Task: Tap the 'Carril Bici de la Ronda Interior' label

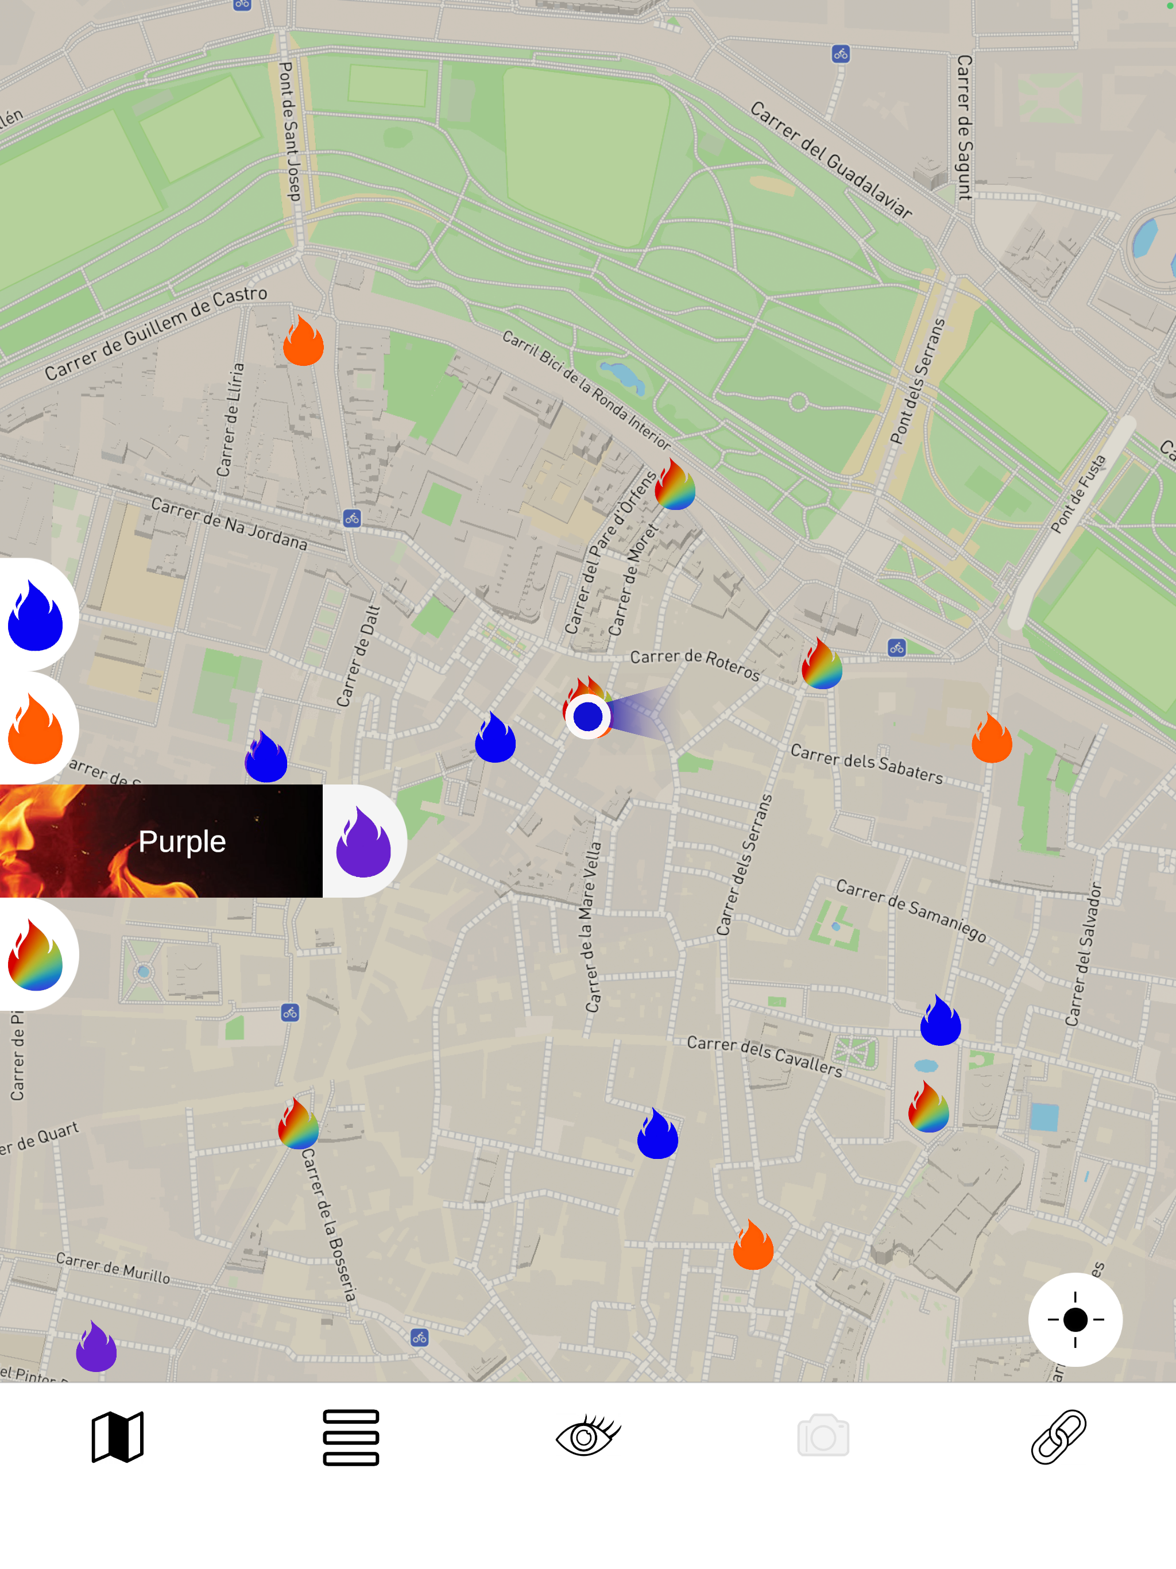Action: pyautogui.click(x=587, y=389)
